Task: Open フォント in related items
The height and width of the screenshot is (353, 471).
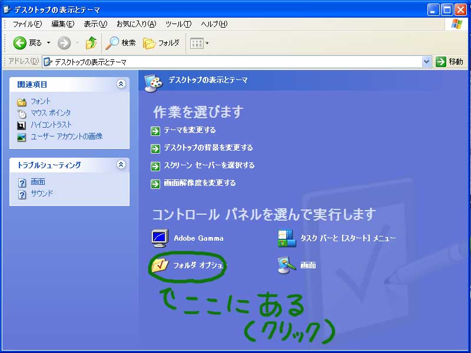Action: pyautogui.click(x=41, y=102)
